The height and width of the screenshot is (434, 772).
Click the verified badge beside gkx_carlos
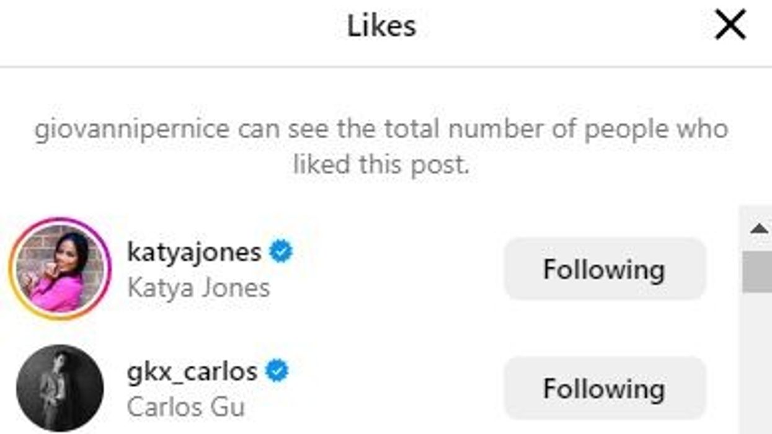(276, 370)
